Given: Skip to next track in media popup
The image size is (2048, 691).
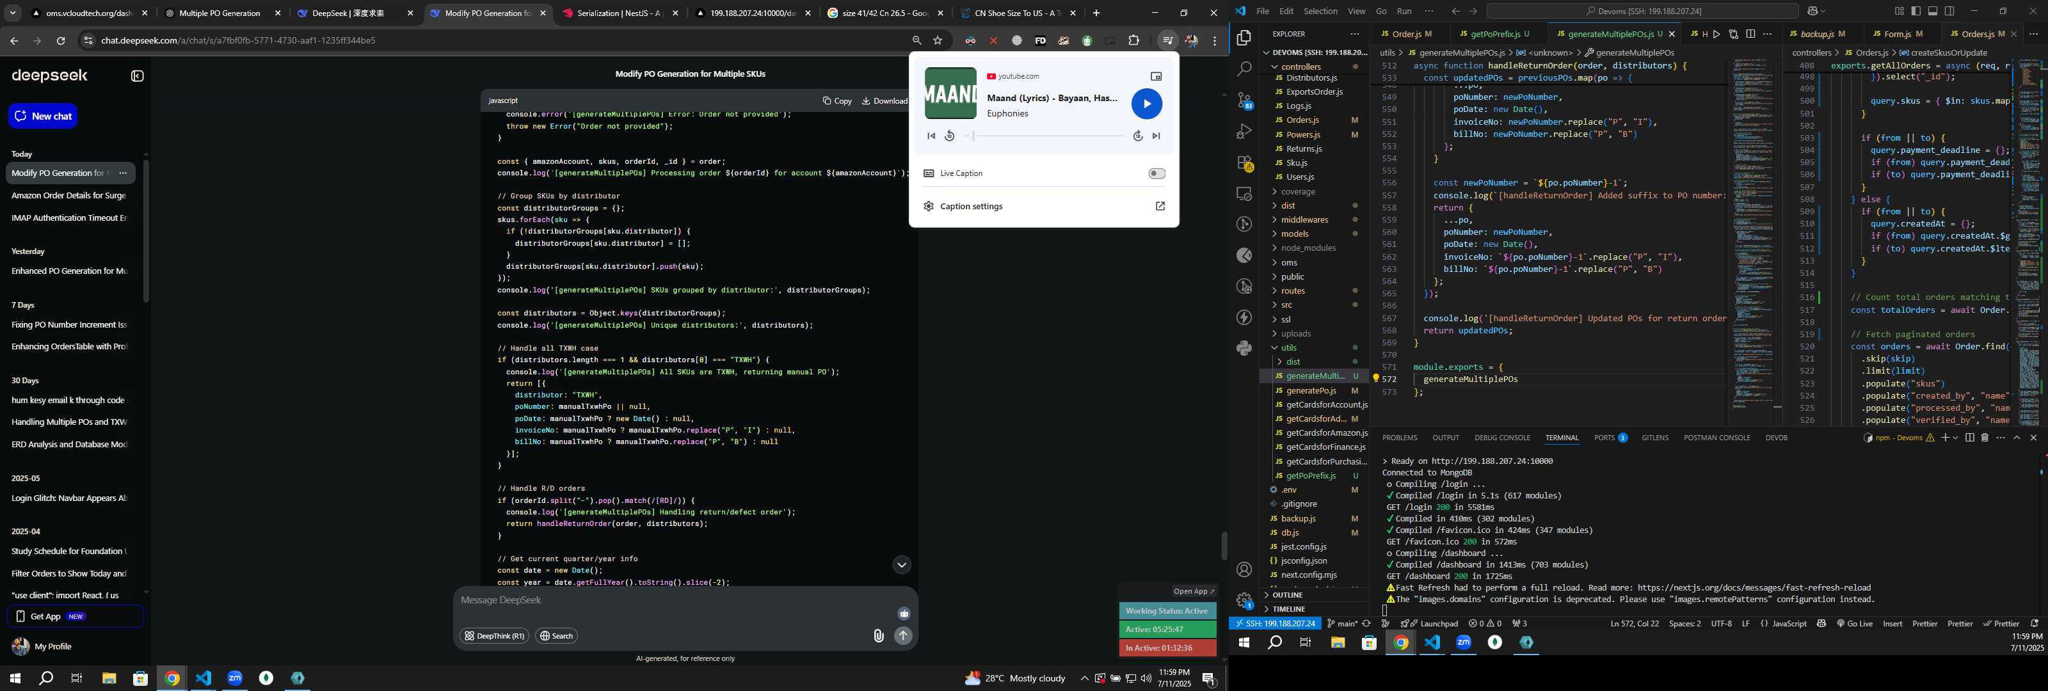Looking at the screenshot, I should point(1156,136).
